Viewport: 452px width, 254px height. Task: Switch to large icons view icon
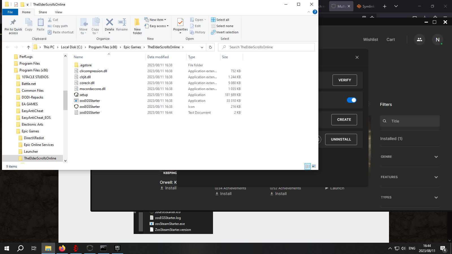(314, 166)
